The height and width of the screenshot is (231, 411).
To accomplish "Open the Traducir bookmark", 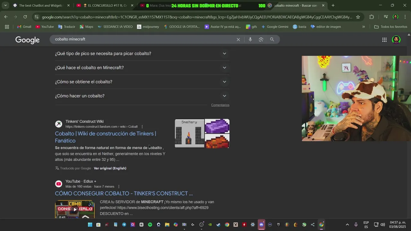I will tap(66, 27).
